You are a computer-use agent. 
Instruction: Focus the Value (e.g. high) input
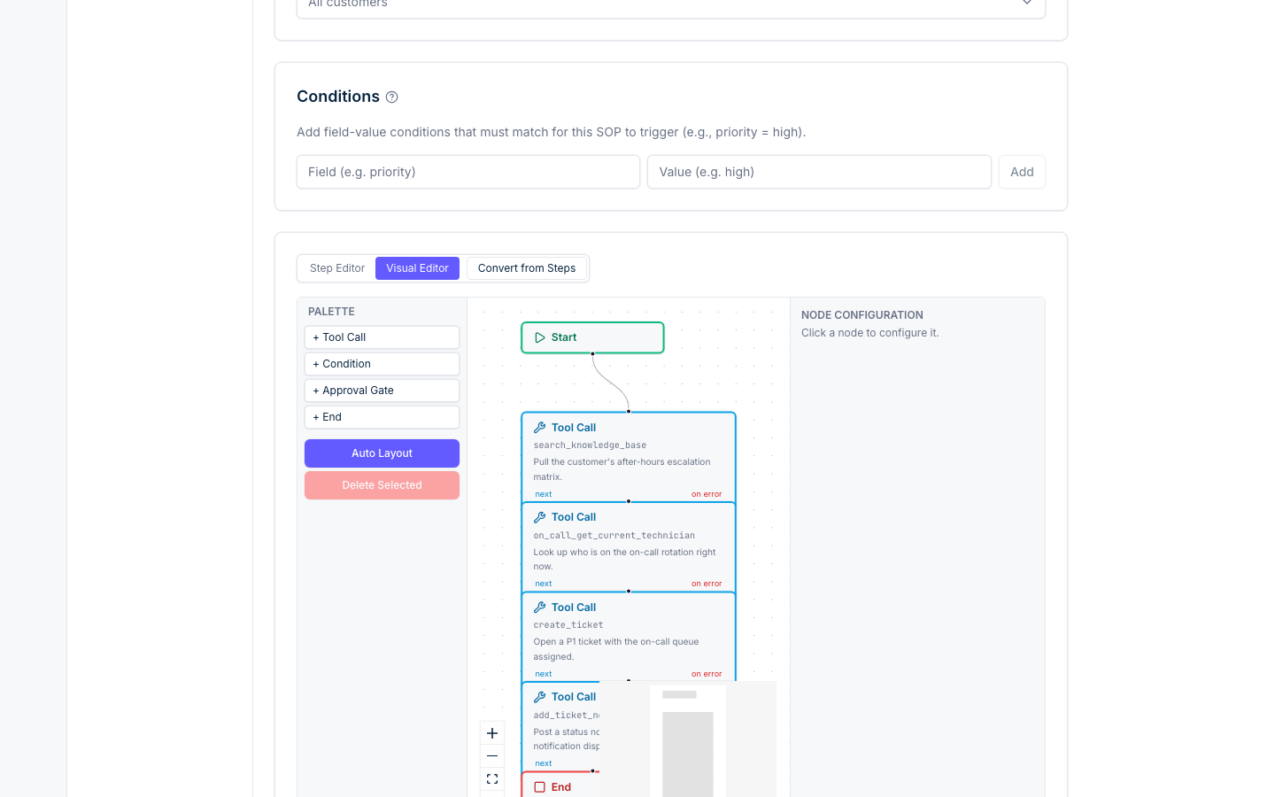819,172
